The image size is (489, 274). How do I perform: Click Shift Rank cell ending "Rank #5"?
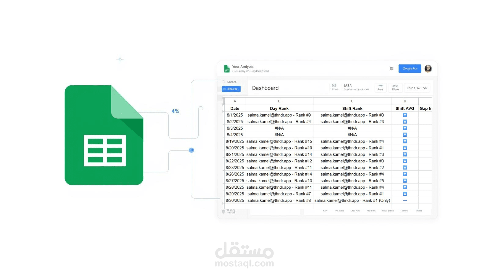point(352,181)
